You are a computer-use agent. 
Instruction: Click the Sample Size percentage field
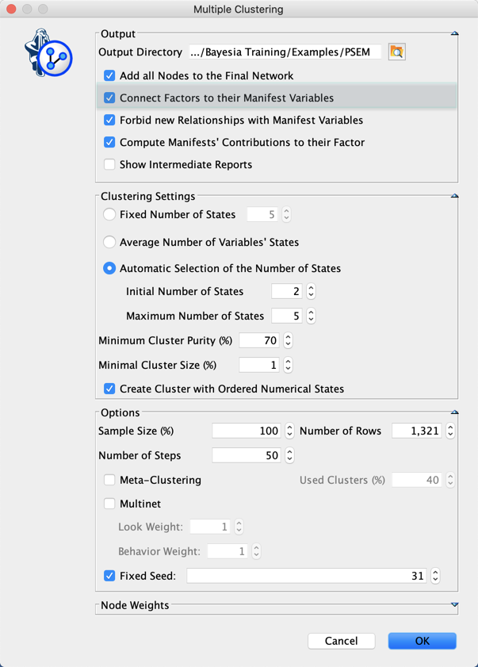click(247, 431)
